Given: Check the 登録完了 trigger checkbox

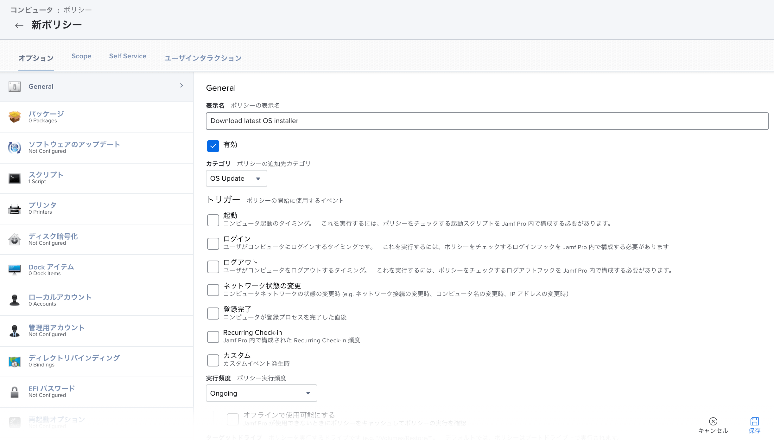Looking at the screenshot, I should [x=213, y=314].
